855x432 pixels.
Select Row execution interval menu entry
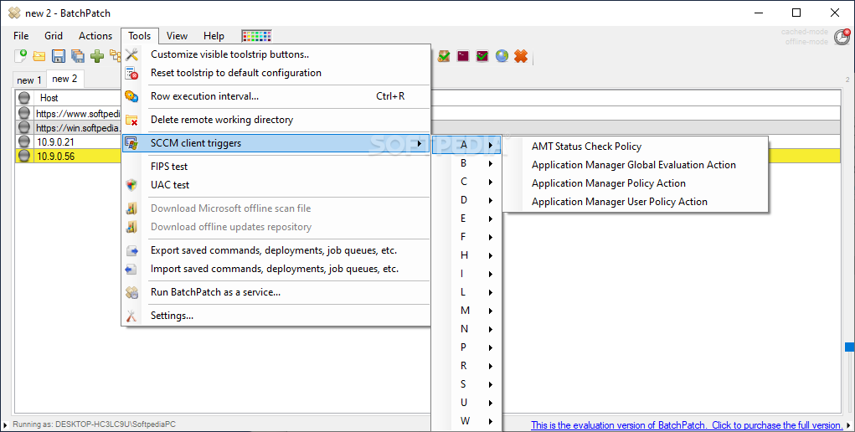pos(276,96)
